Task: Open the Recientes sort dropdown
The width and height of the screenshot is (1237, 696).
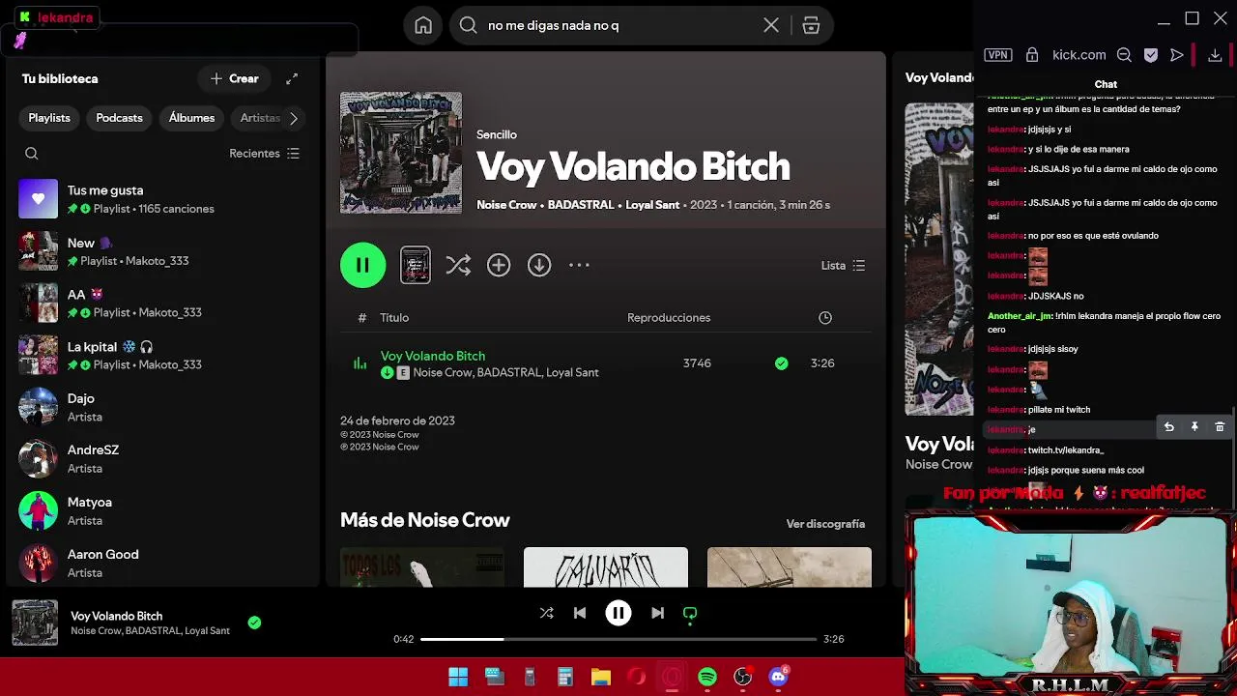Action: [x=264, y=154]
